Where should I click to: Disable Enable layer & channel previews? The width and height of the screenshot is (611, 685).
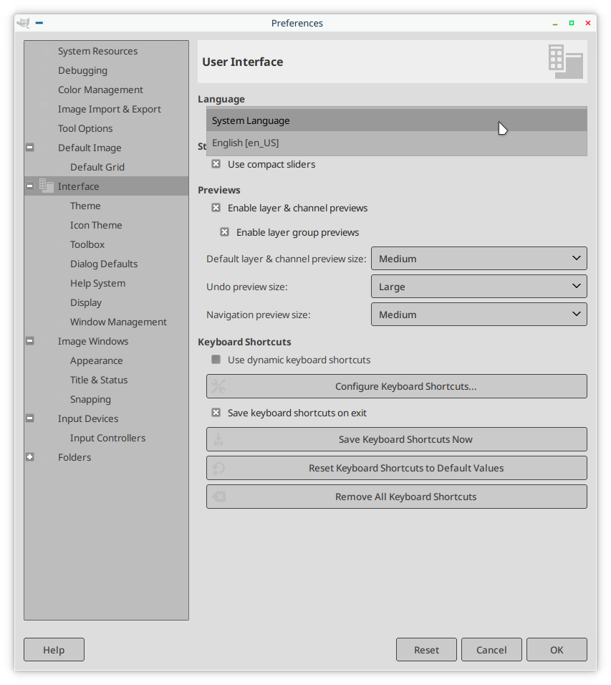coord(216,208)
